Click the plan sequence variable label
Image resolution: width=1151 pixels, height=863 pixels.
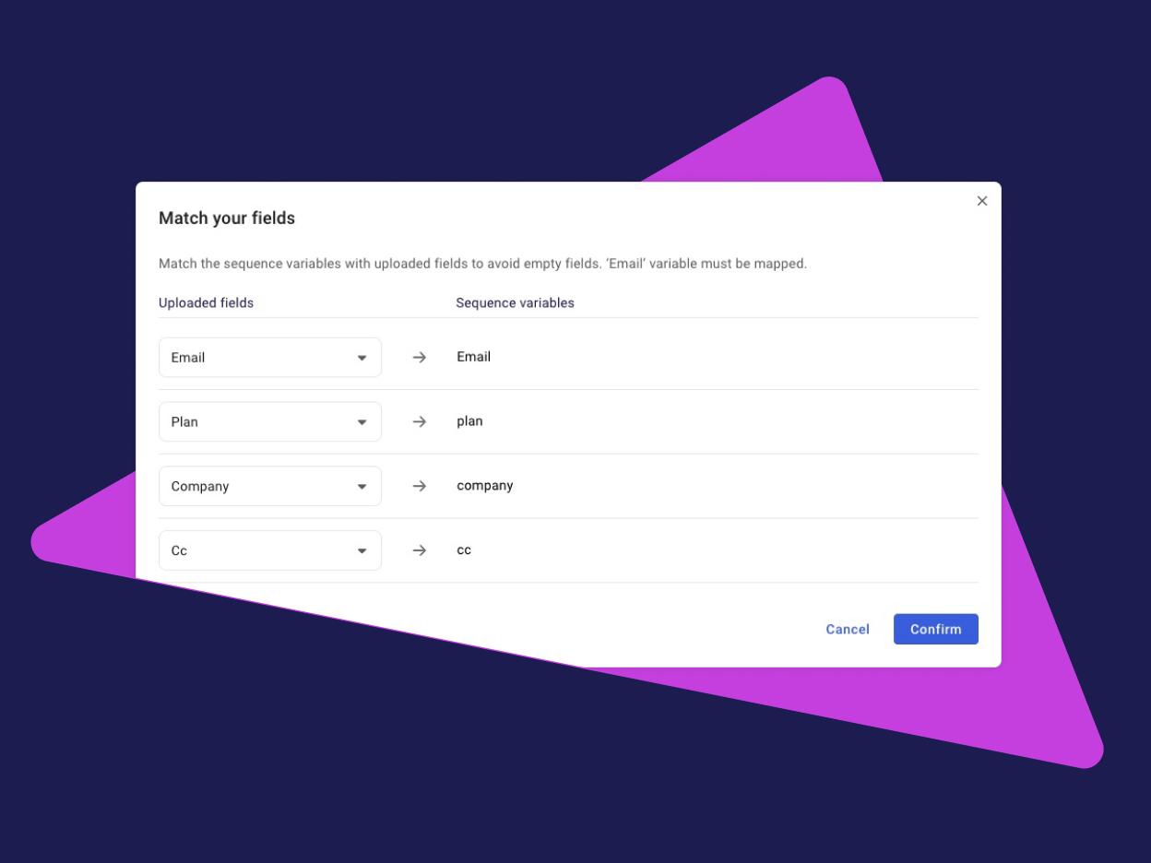pos(469,421)
